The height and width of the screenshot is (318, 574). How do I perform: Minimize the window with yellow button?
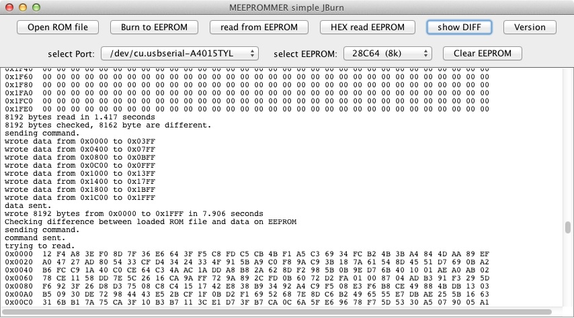[x=22, y=7]
